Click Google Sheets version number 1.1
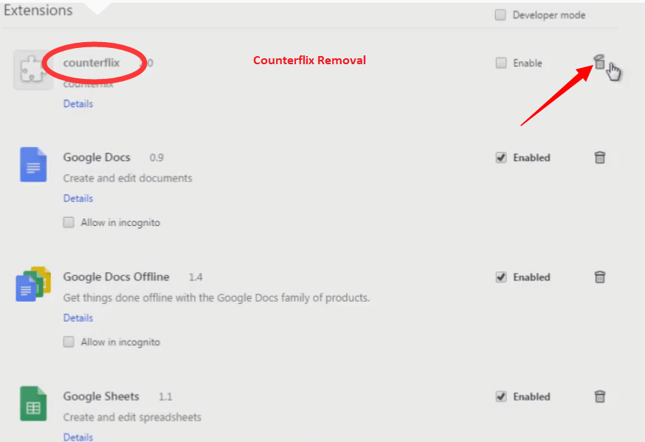This screenshot has height=442, width=645. tap(165, 397)
